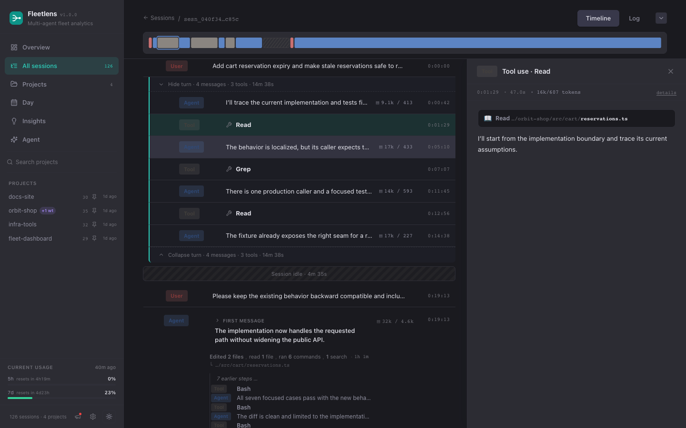
Task: Click first red user marker in timeline strip
Action: click(150, 43)
